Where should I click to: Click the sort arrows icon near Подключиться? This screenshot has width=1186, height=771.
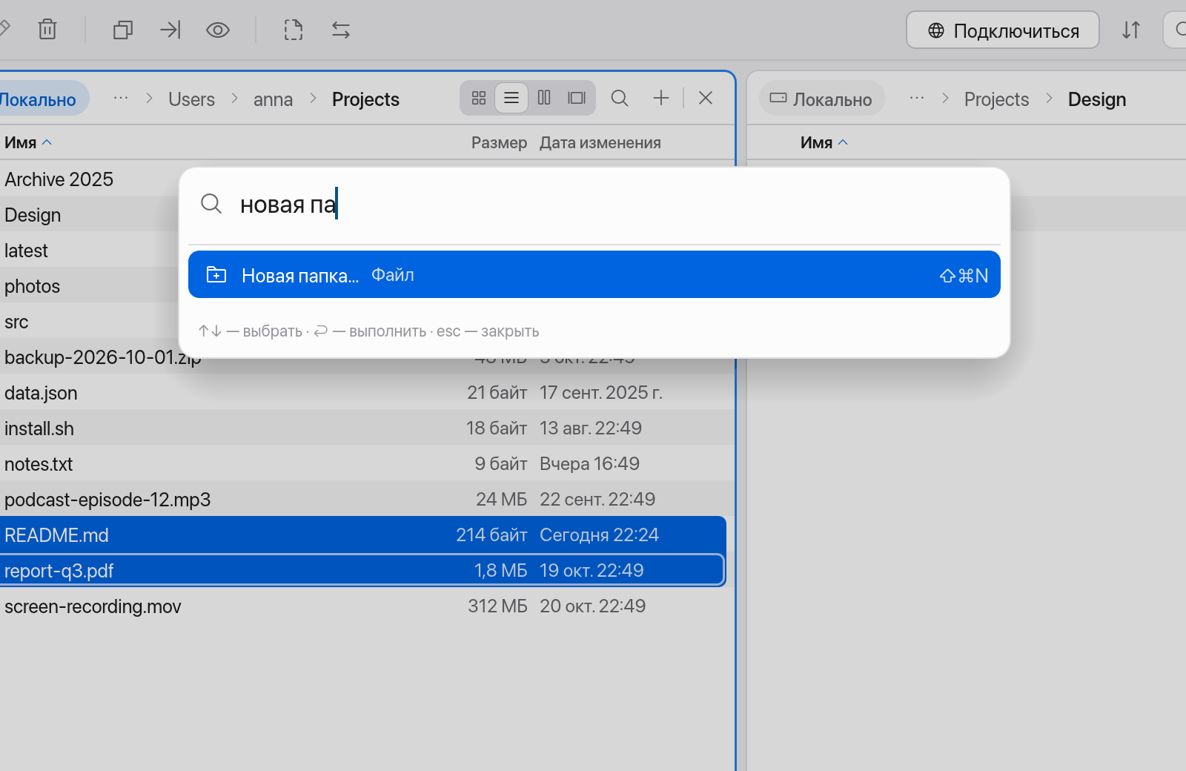tap(1131, 30)
